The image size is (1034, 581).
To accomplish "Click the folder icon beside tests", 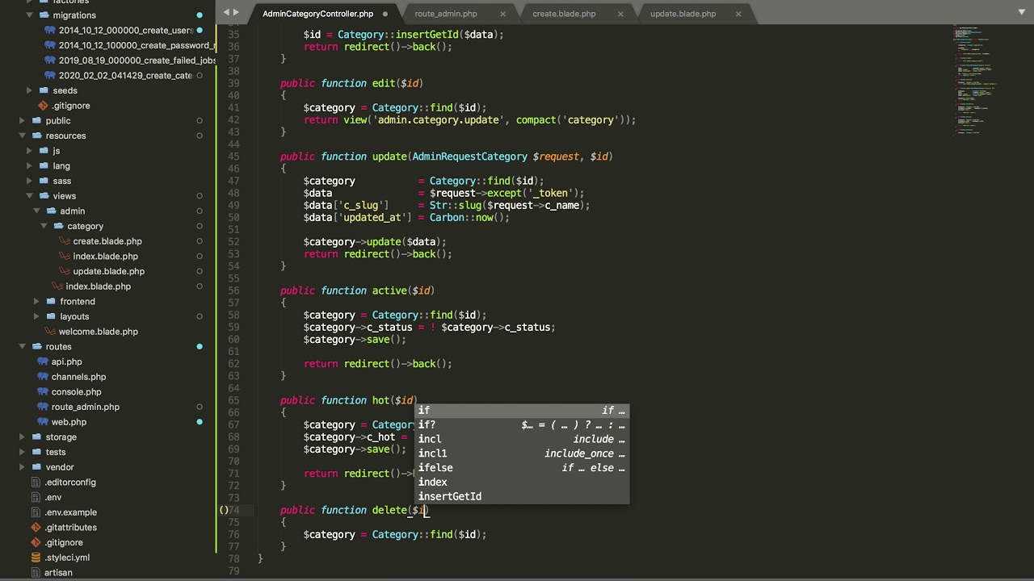I will click(x=36, y=452).
